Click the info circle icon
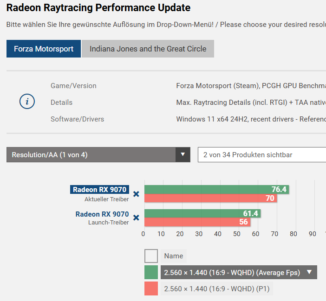 coord(27,102)
